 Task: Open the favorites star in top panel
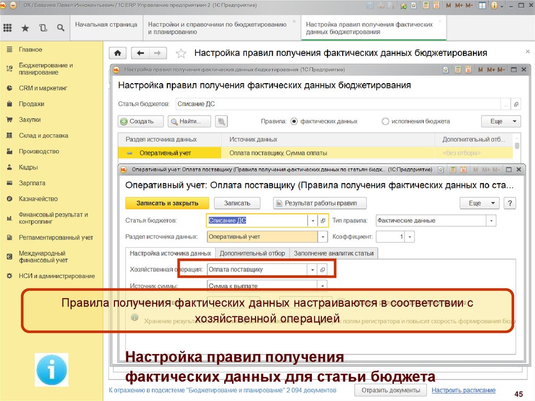click(25, 28)
